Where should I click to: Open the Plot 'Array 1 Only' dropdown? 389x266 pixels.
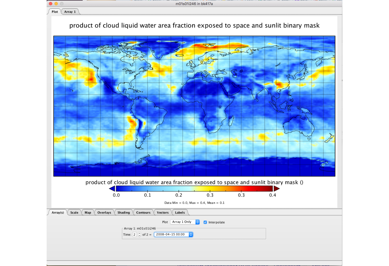click(185, 222)
